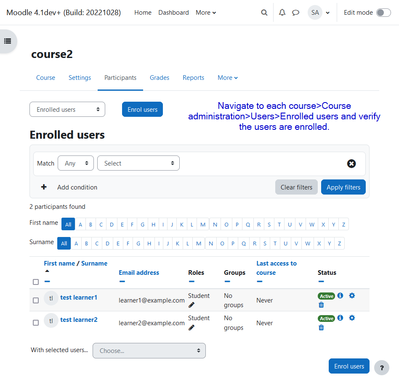Switch to the Course tab
The image size is (399, 387).
(x=45, y=78)
